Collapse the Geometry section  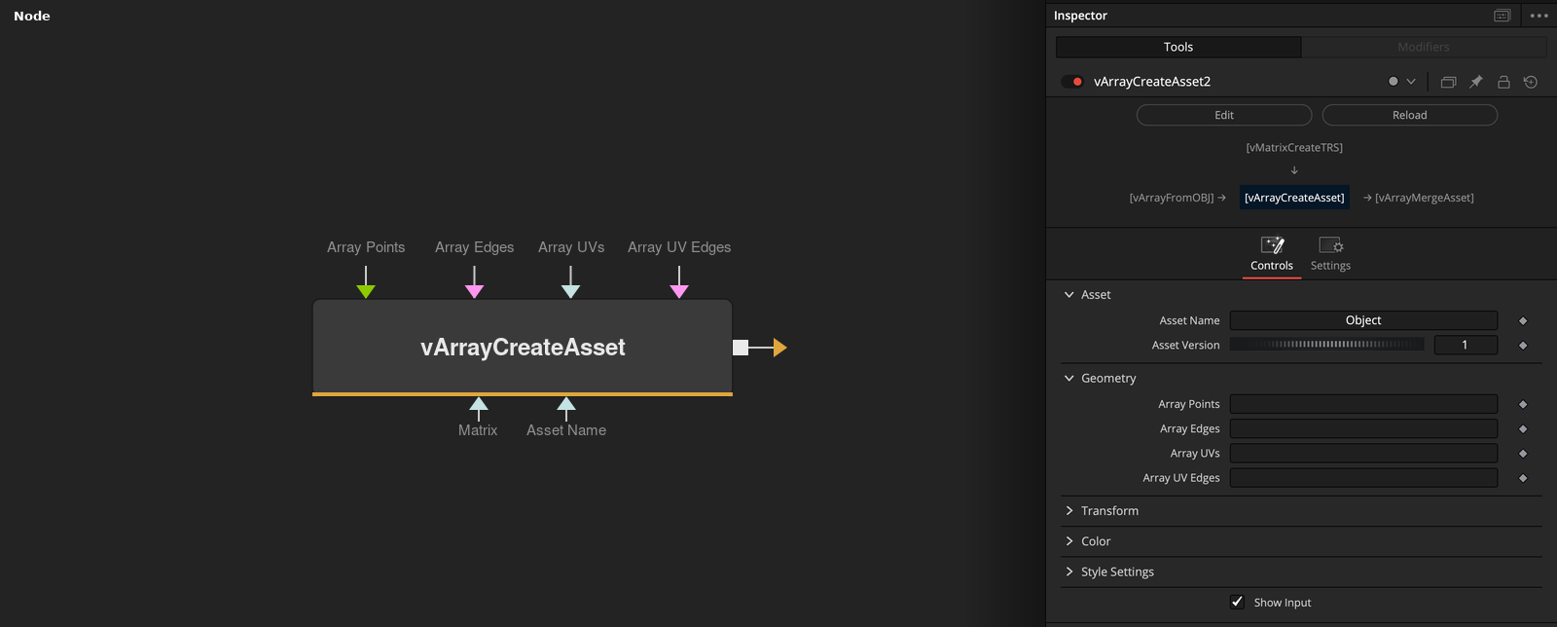point(1069,379)
